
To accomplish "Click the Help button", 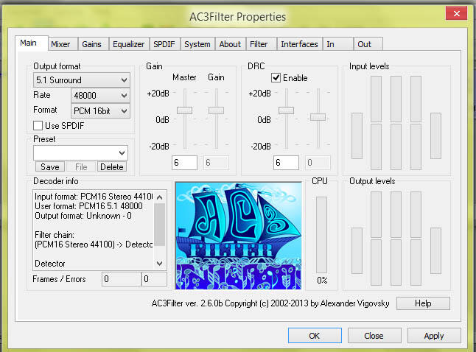I will coord(423,303).
